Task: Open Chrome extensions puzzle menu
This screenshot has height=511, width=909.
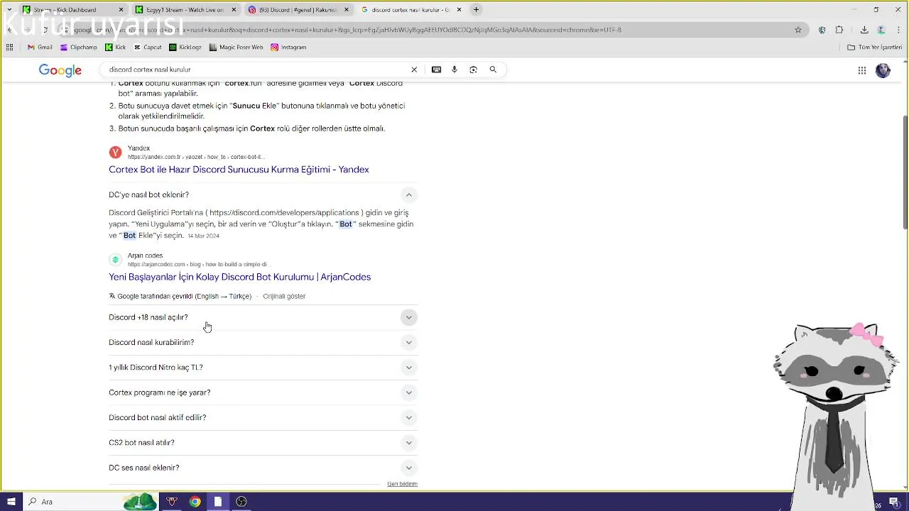Action: click(839, 30)
